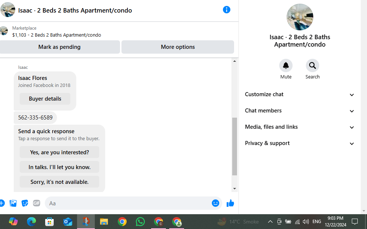Send 'Sorry, it's not available.' response
Viewport: 367px width, 229px height.
[60, 182]
